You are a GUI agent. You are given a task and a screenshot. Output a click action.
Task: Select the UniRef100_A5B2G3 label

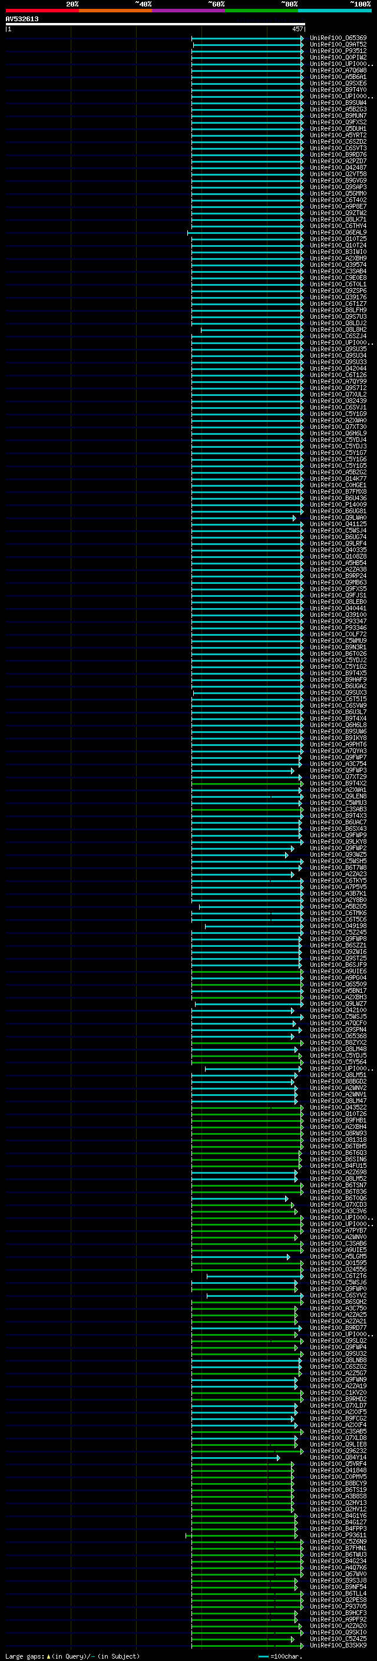[x=338, y=110]
